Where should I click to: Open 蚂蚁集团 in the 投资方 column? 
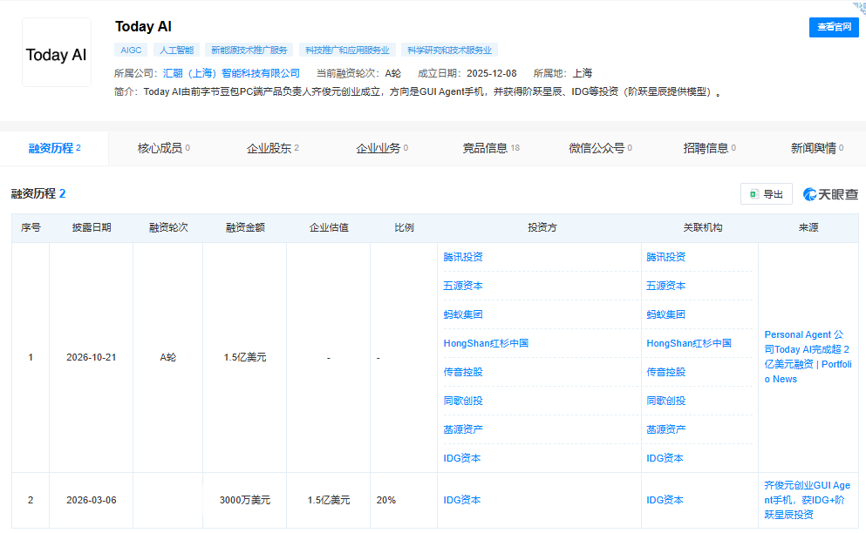point(463,314)
